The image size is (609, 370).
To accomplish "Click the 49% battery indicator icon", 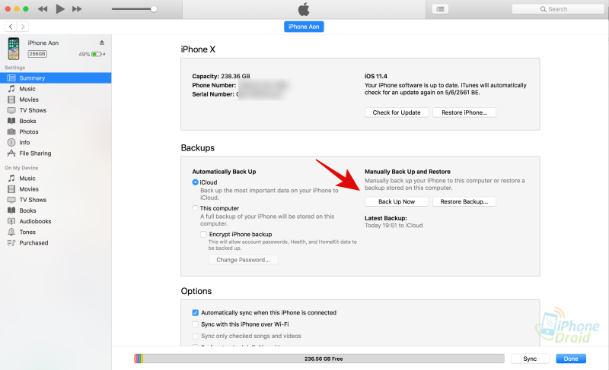I will [97, 54].
